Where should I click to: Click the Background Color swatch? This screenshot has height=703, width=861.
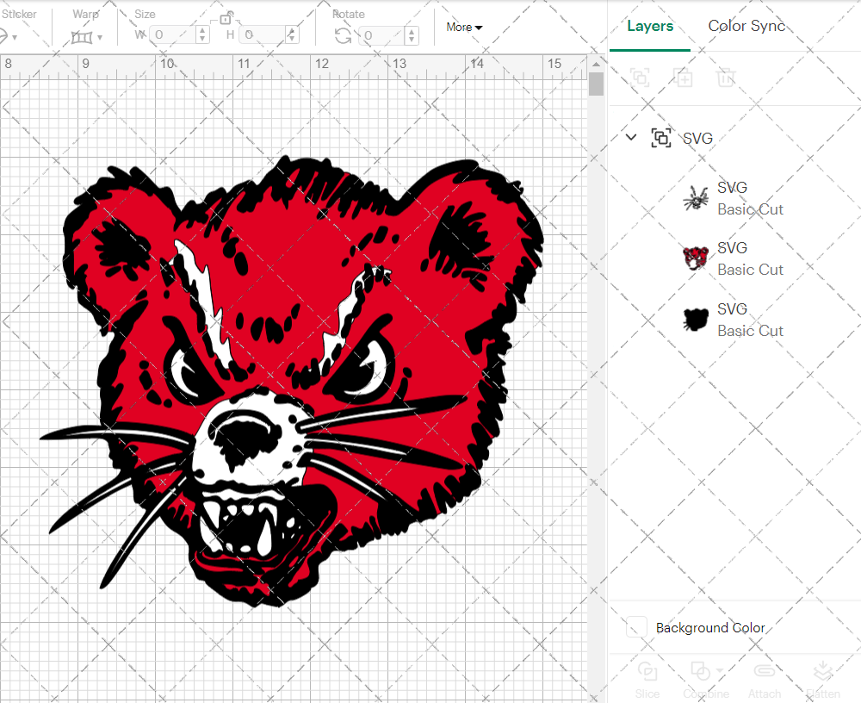[x=635, y=628]
